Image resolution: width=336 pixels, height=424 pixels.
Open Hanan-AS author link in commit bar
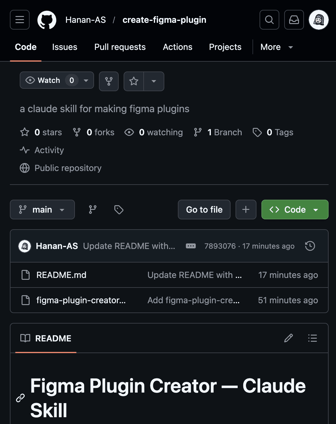[57, 246]
